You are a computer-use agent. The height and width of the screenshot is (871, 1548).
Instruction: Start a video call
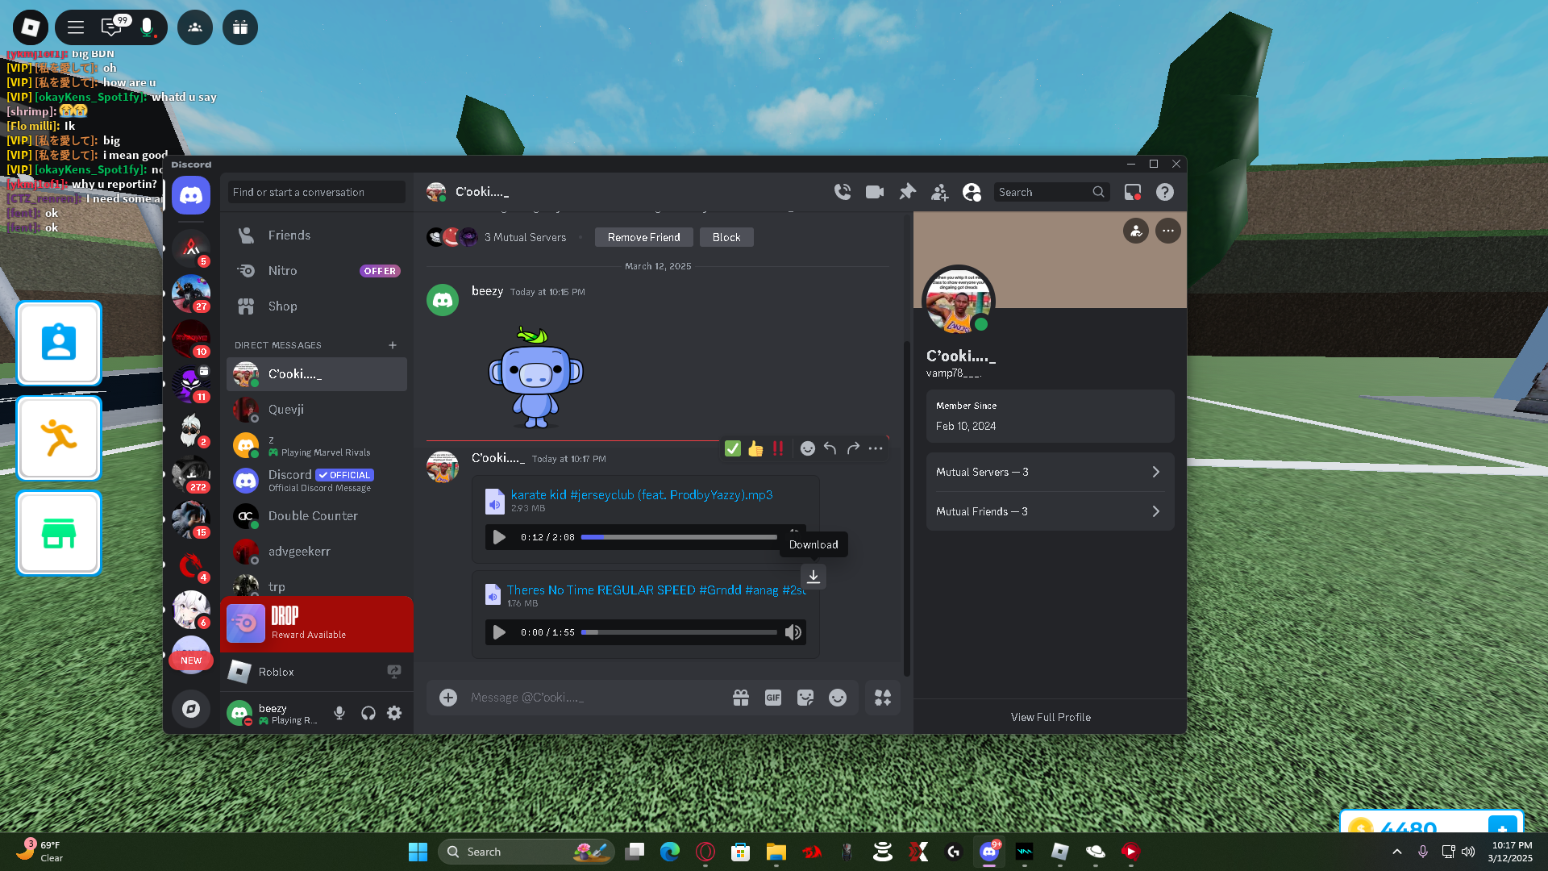click(875, 192)
